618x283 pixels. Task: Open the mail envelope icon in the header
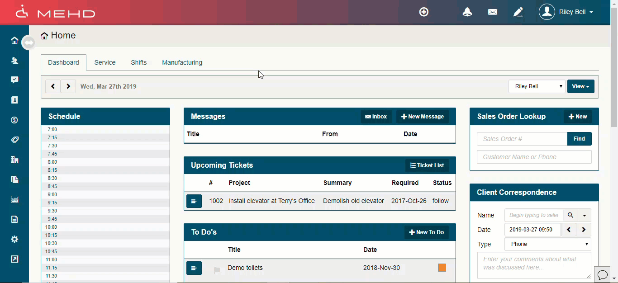[x=493, y=12]
